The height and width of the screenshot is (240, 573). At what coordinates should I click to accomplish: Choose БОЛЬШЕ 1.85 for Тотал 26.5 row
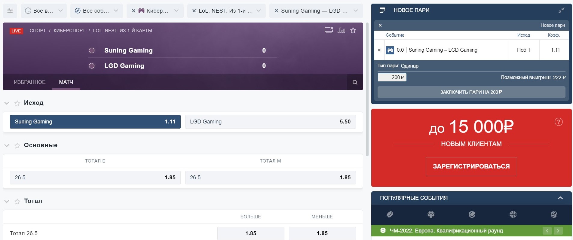click(251, 233)
